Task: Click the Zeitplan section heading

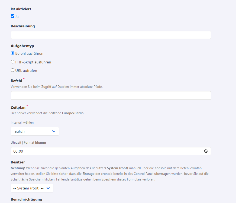Action: tap(18, 108)
